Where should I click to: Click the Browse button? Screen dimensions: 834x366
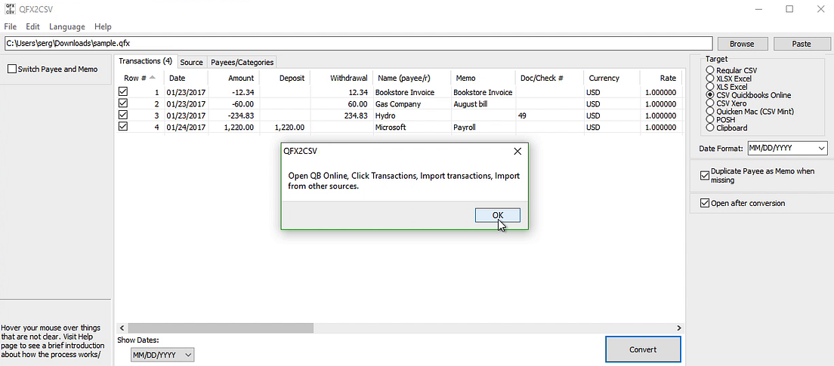click(x=741, y=44)
